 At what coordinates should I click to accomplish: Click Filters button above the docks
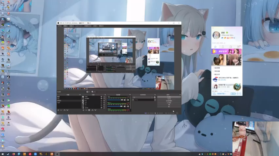pos(94,92)
